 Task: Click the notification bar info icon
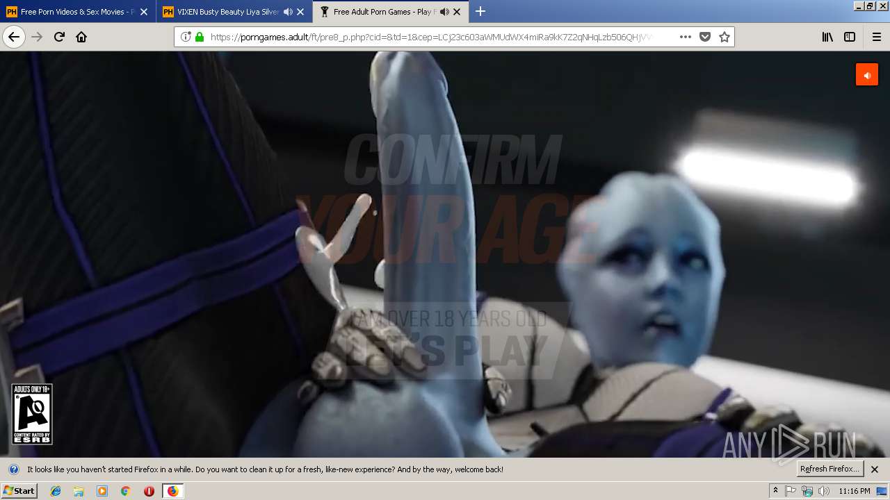pyautogui.click(x=14, y=469)
